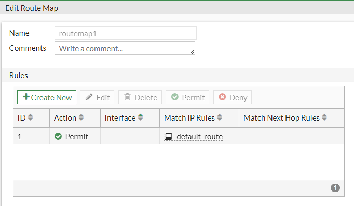Click the Create New plus icon
354x206 pixels.
click(26, 97)
